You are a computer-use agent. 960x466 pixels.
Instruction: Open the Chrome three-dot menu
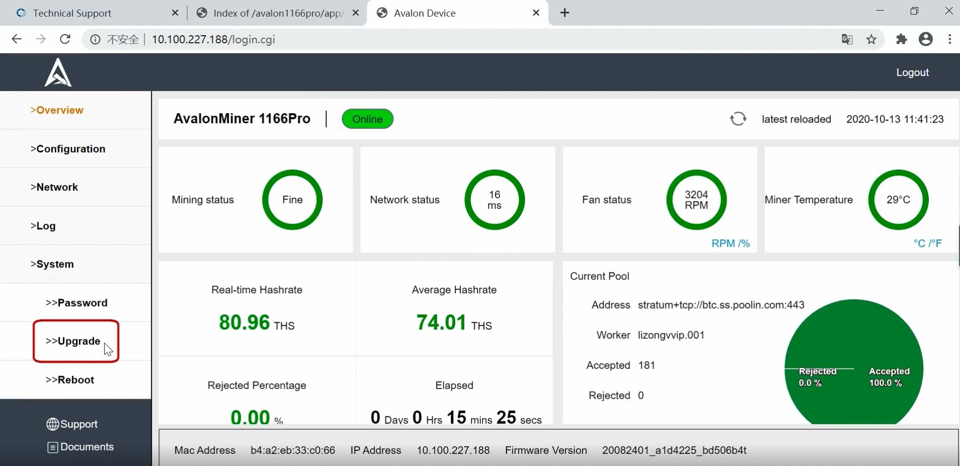click(949, 39)
